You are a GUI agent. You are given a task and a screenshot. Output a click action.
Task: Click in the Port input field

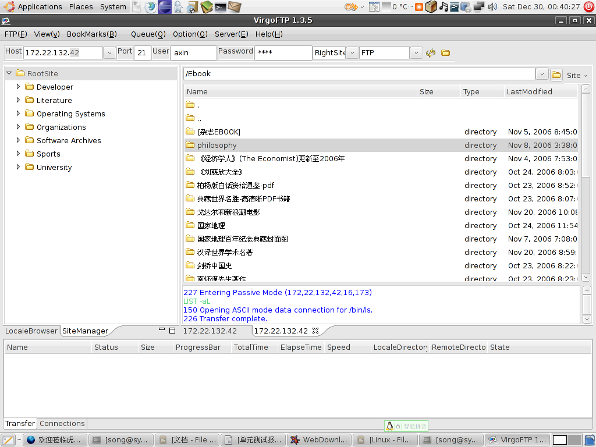pyautogui.click(x=142, y=53)
